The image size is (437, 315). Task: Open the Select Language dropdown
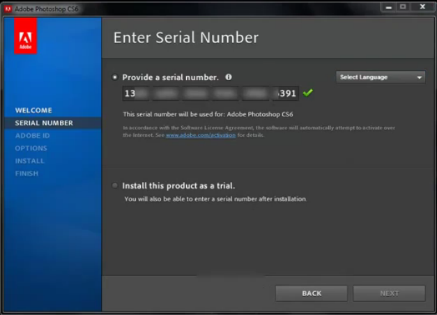tap(381, 77)
